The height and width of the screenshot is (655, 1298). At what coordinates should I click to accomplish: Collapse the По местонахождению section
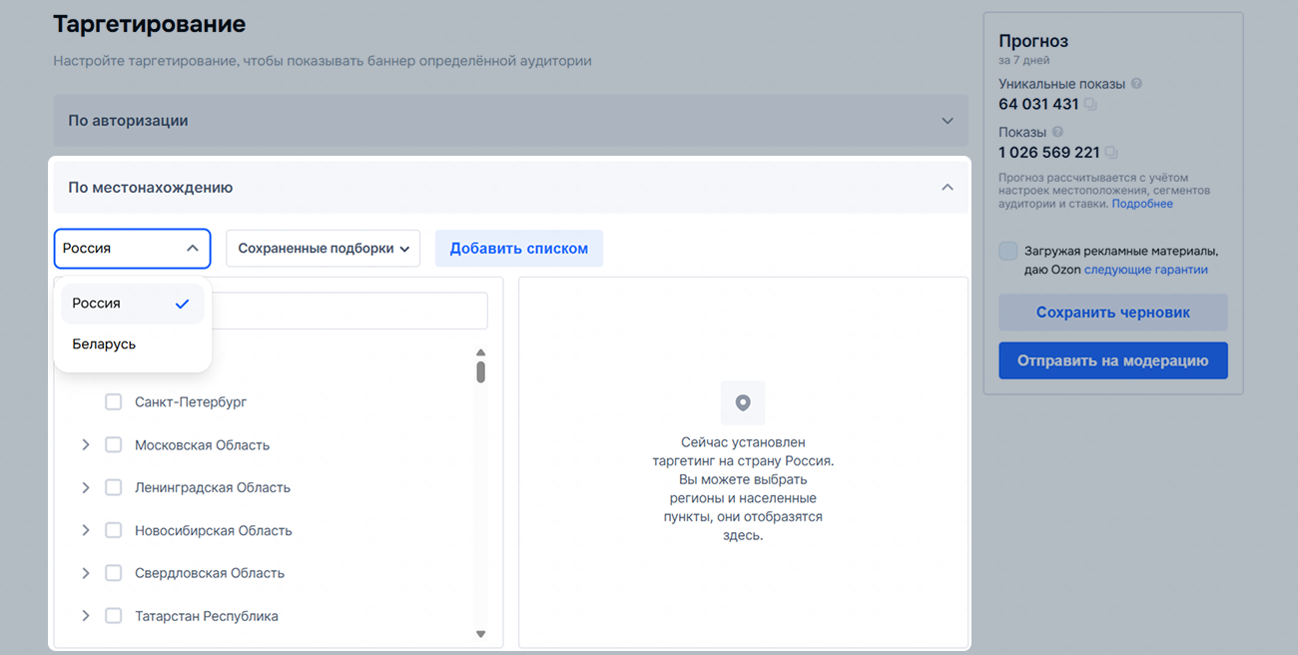point(948,188)
